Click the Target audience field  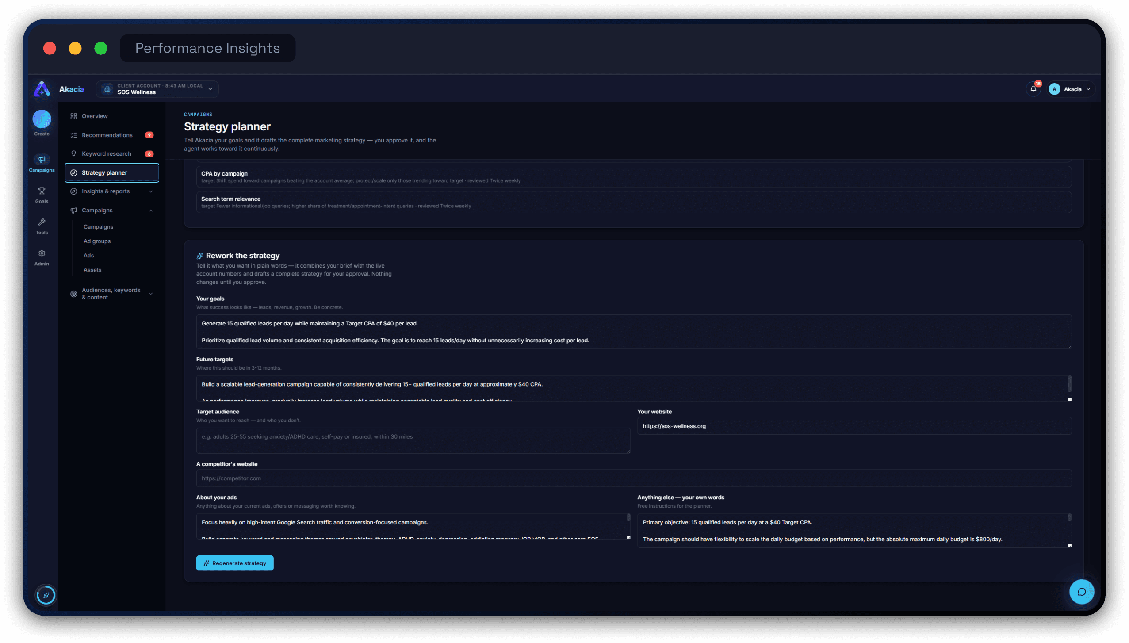tap(413, 440)
